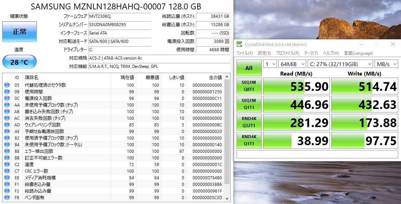
Task: Click the 535.90 sequential read result
Action: [x=296, y=86]
